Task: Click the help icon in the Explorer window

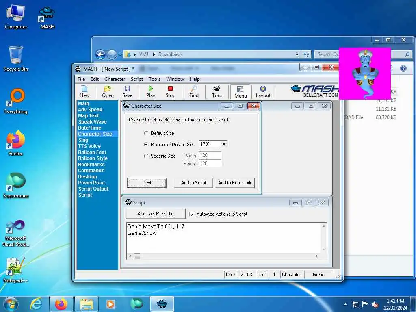Action: click(x=403, y=68)
